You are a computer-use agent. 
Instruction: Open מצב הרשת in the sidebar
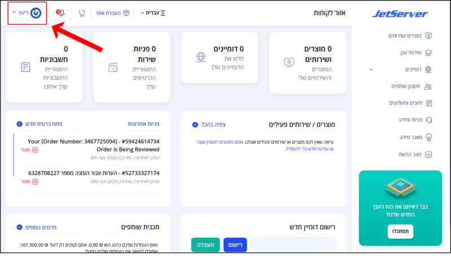coord(410,155)
